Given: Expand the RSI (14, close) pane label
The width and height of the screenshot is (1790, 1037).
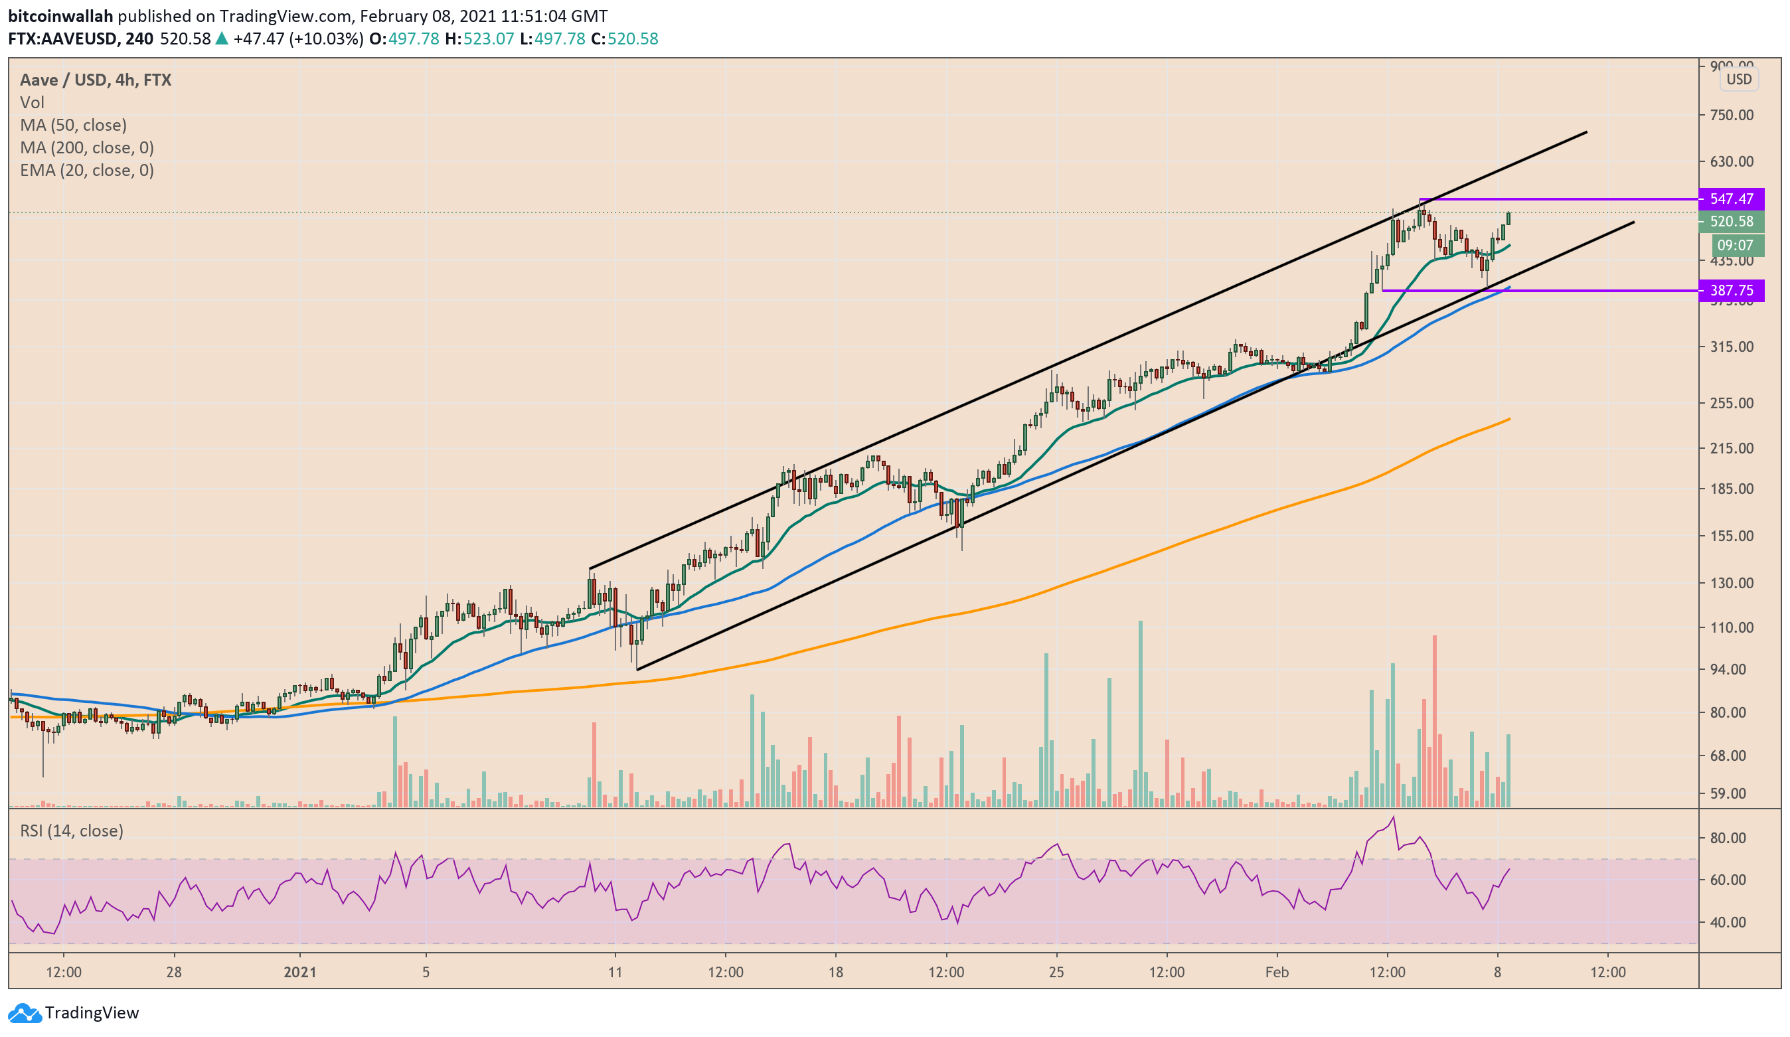Looking at the screenshot, I should (x=71, y=831).
